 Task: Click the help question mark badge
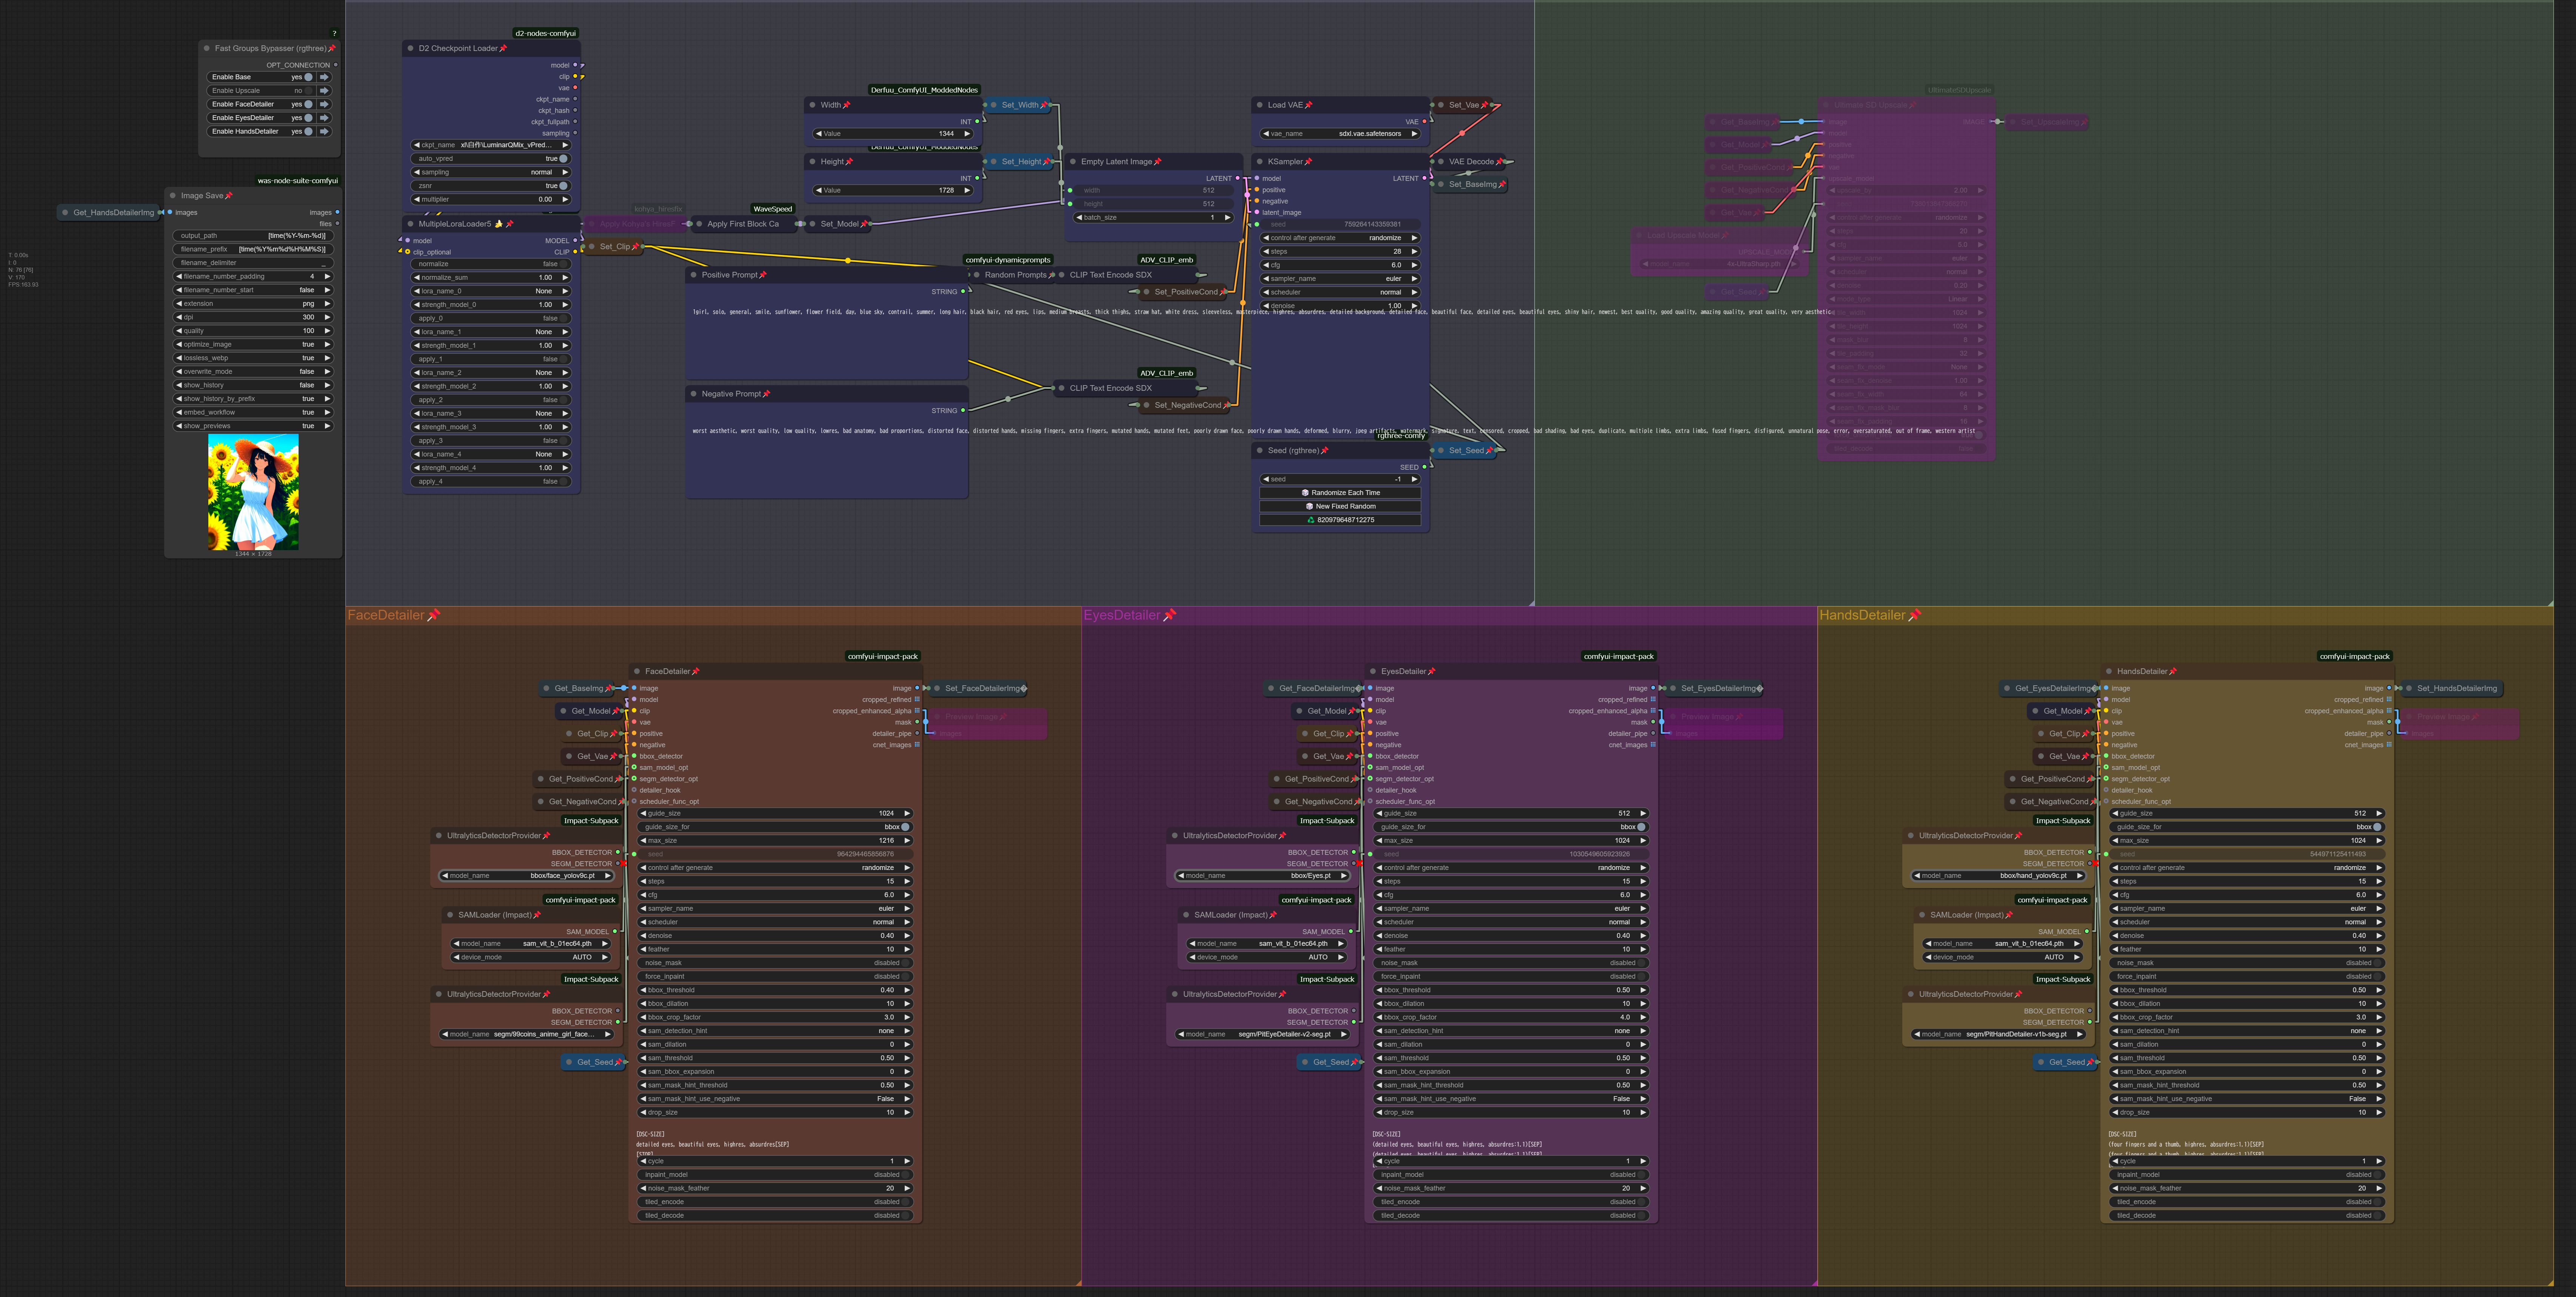[x=334, y=33]
